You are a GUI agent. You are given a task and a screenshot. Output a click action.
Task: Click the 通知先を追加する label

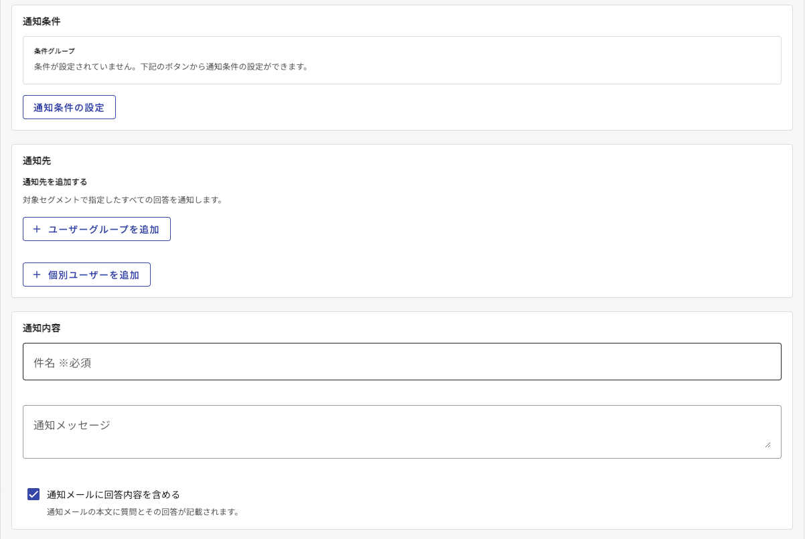pos(55,181)
